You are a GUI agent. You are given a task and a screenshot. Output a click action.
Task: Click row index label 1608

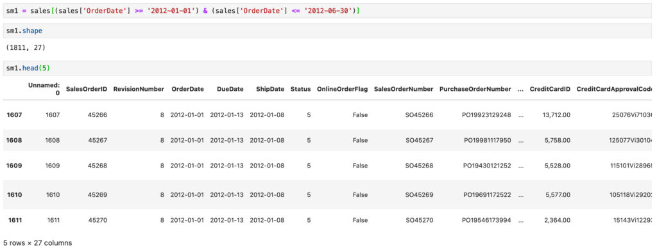(14, 141)
